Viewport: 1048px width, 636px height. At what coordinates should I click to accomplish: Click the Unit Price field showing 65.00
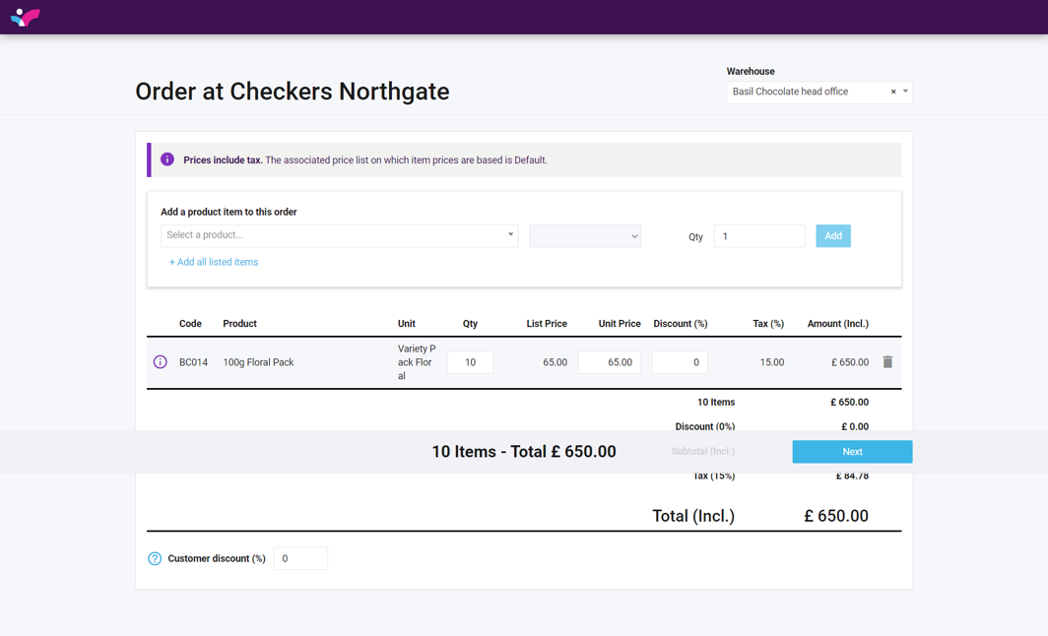point(610,362)
